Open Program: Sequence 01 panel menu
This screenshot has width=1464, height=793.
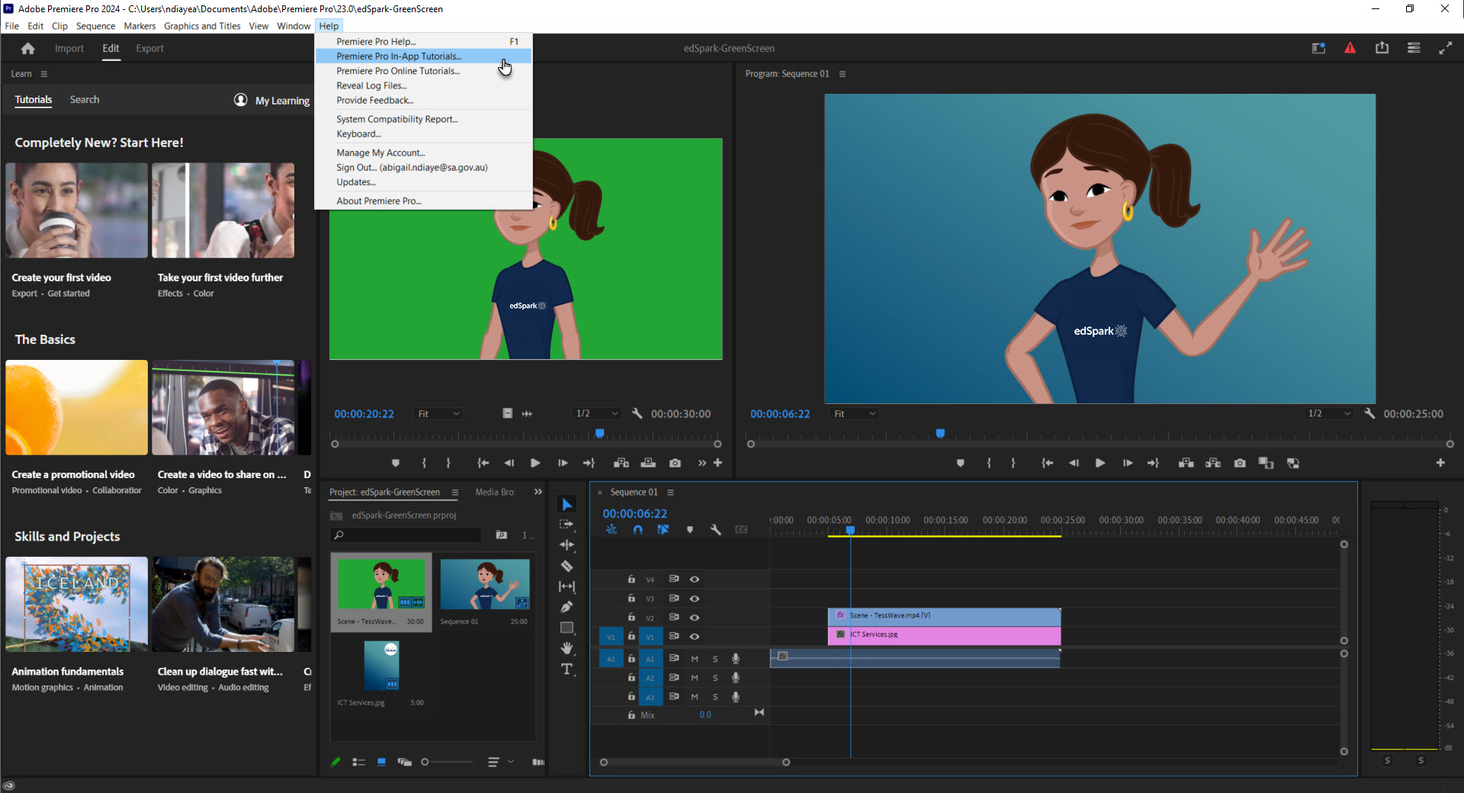click(x=843, y=74)
